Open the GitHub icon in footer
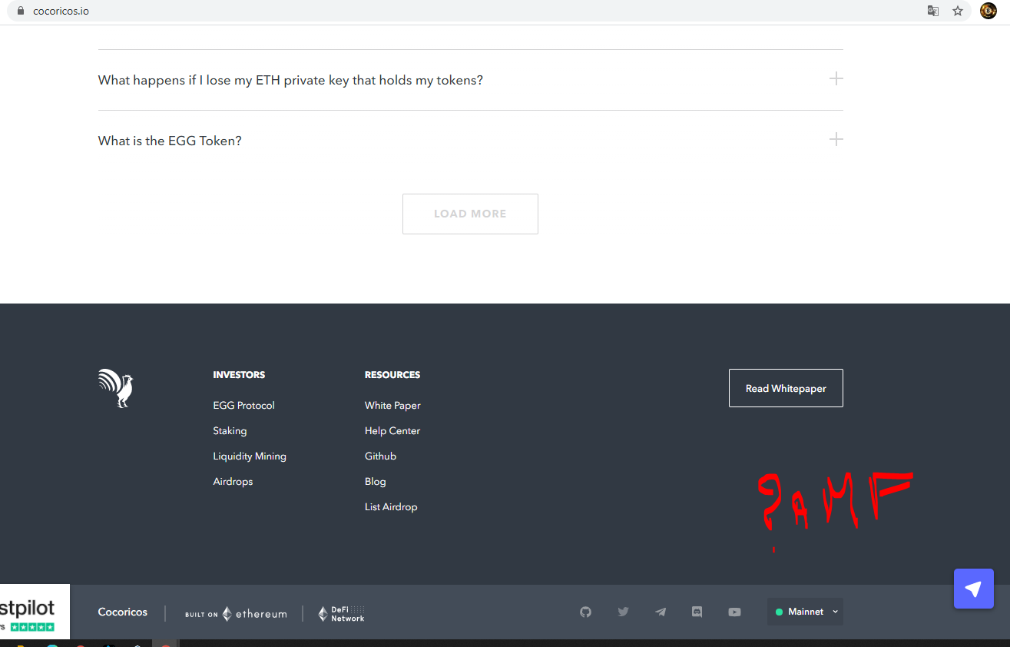This screenshot has width=1010, height=647. coord(585,612)
